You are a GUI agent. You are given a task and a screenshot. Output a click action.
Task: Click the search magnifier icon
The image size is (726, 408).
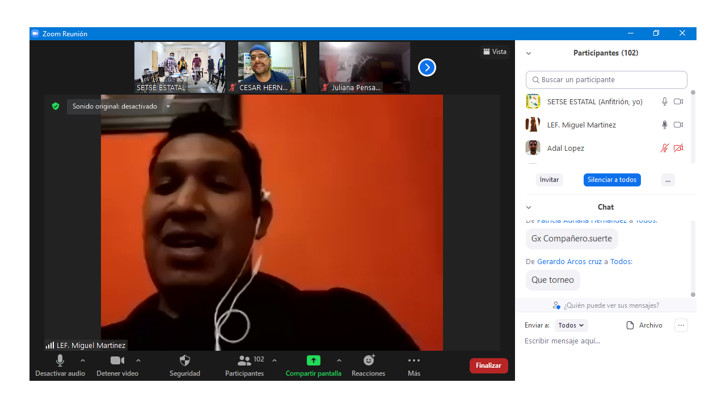[535, 80]
